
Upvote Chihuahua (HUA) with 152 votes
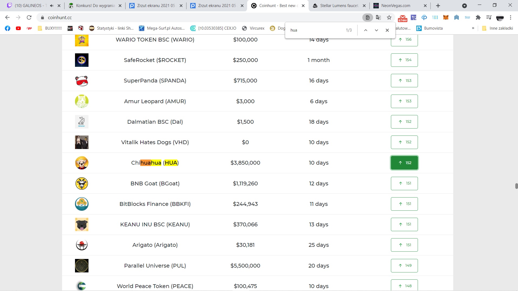click(404, 163)
